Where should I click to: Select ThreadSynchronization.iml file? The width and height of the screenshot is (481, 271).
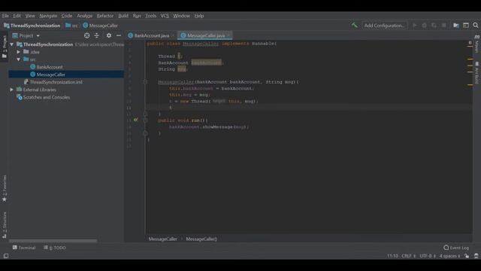56,82
